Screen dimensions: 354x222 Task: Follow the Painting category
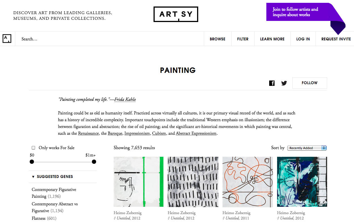309,83
